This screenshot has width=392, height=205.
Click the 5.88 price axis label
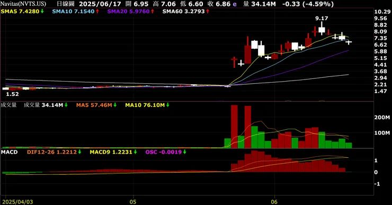[381, 51]
